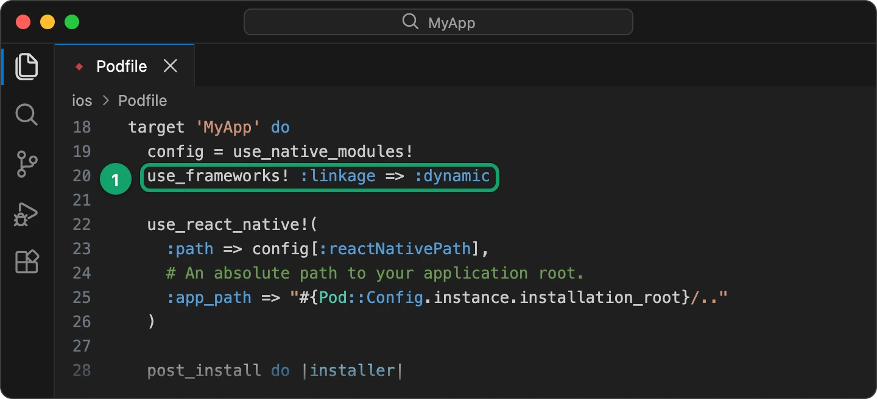Click line number 25 in the gutter
877x399 pixels.
82,297
